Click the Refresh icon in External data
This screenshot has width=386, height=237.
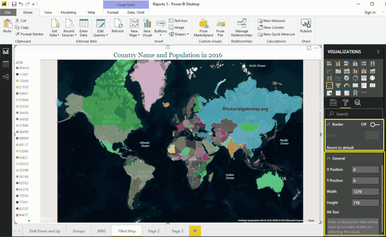pos(118,26)
